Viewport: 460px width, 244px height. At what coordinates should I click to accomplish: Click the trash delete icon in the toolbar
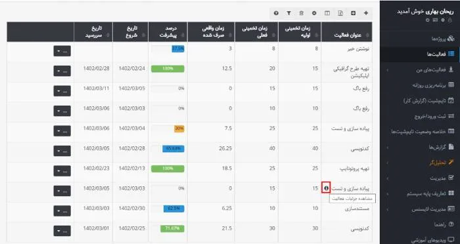(x=301, y=13)
